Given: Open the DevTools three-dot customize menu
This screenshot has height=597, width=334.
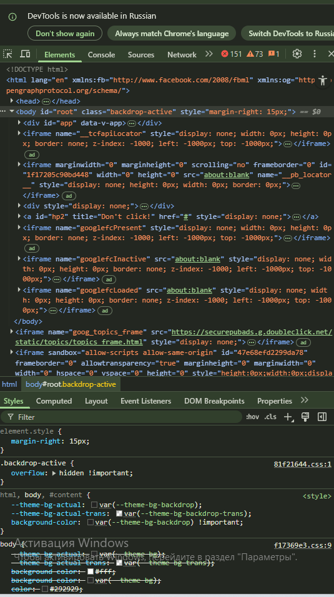Looking at the screenshot, I should point(315,54).
